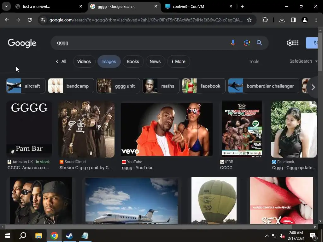Open the white private jet image
Image resolution: width=323 pixels, height=242 pixels.
pos(132,201)
